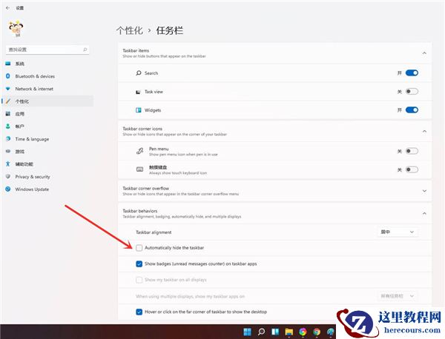Open Time & language settings
Screen dimensions: 445x339
(47, 138)
